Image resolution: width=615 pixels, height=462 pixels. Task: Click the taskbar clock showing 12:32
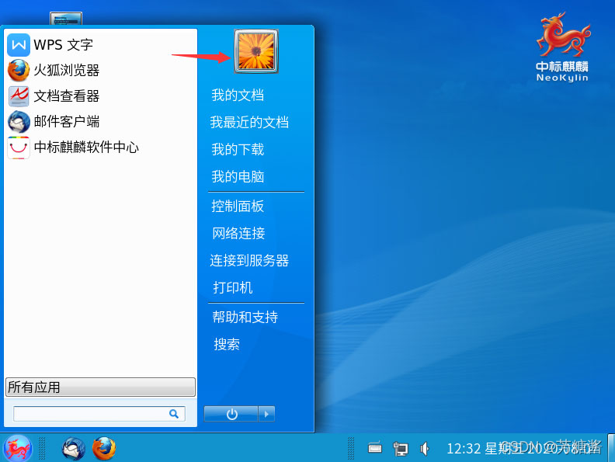tap(523, 448)
